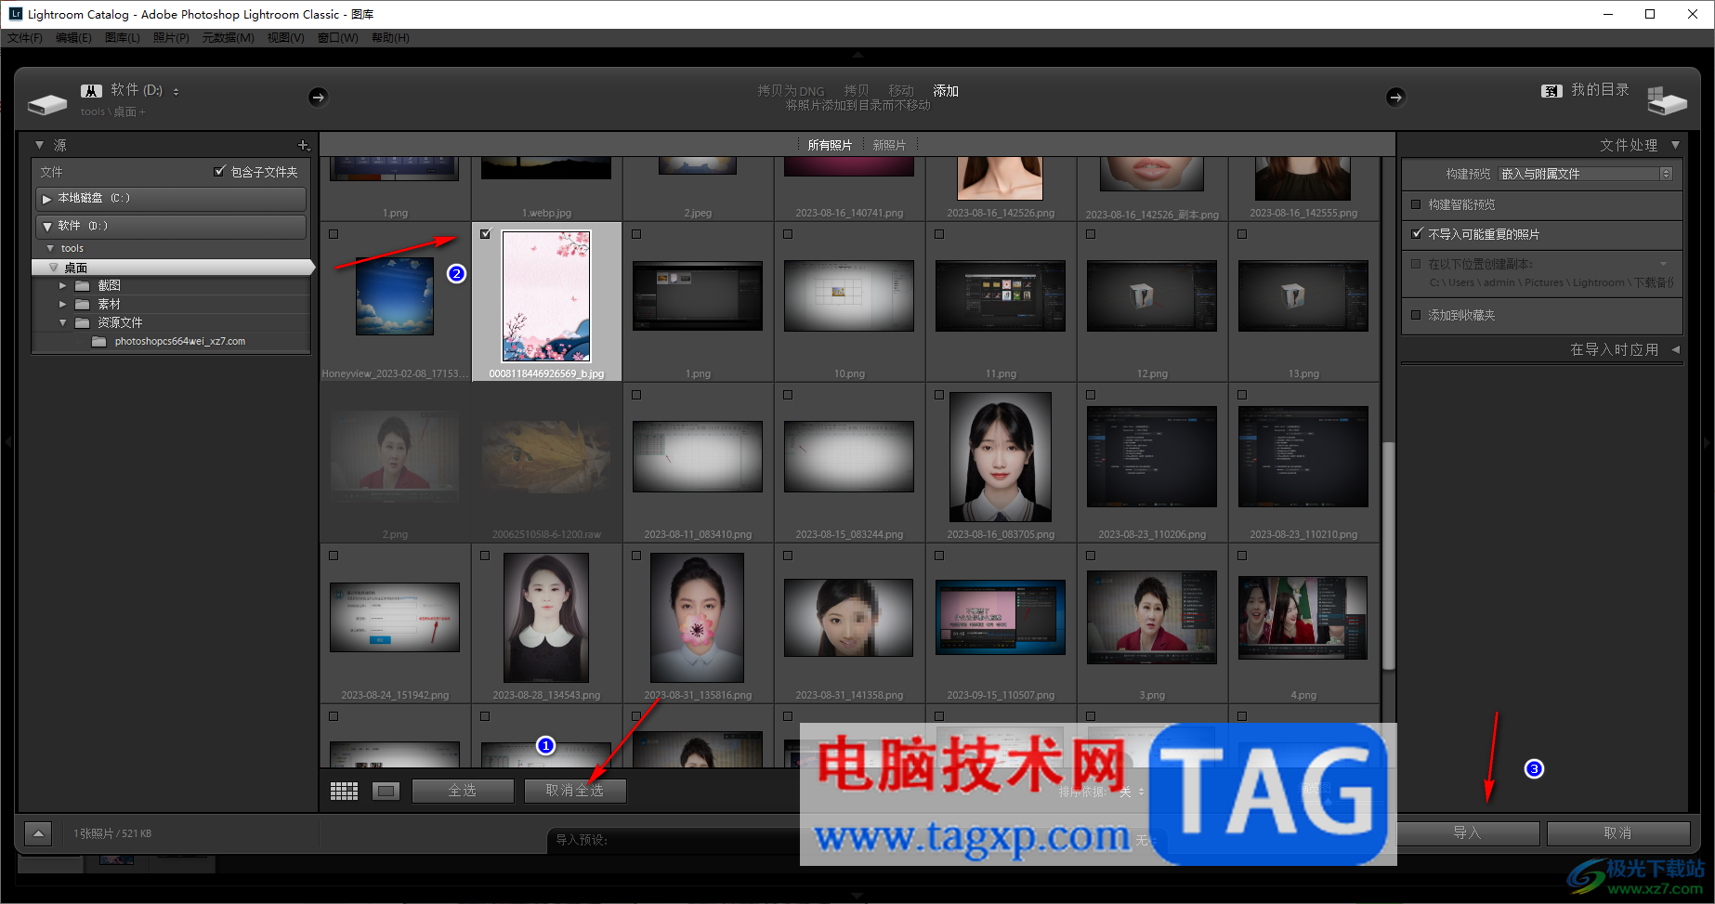This screenshot has height=904, width=1715.
Task: Check the 1.png photo checkbox
Action: (x=636, y=234)
